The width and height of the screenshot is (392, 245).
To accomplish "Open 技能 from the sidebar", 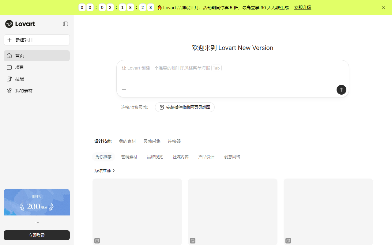I will [x=37, y=79].
